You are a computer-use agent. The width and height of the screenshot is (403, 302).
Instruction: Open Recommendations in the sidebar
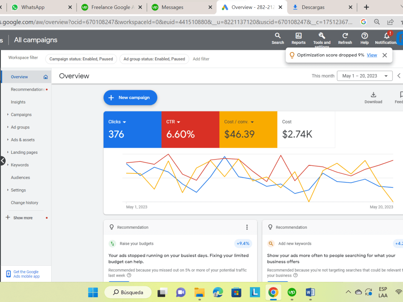28,89
